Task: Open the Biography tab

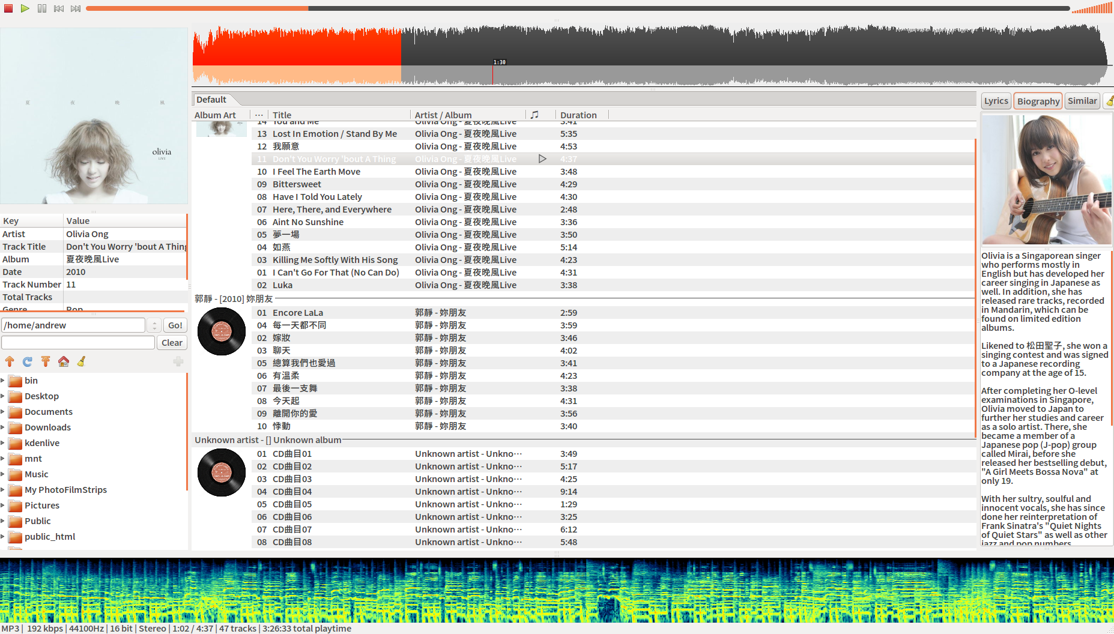Action: [x=1038, y=101]
